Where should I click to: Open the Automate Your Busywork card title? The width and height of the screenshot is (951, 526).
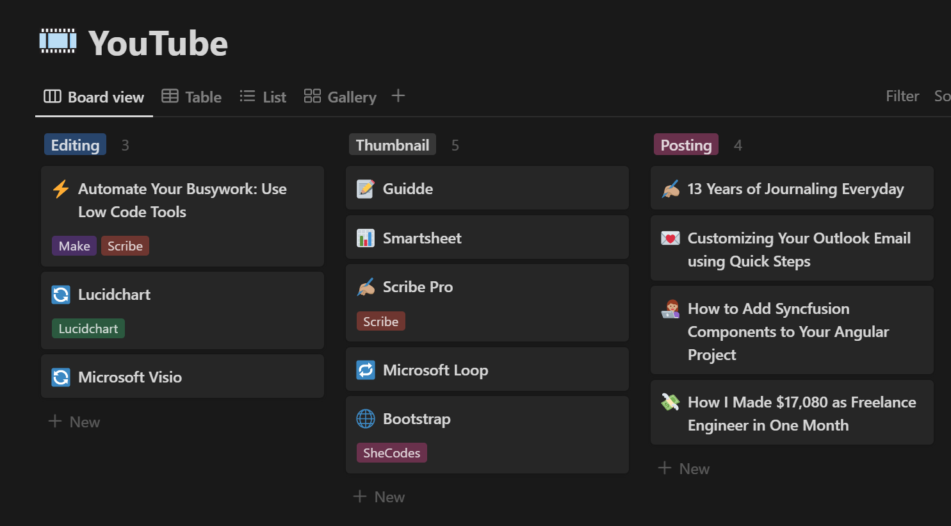click(x=183, y=201)
